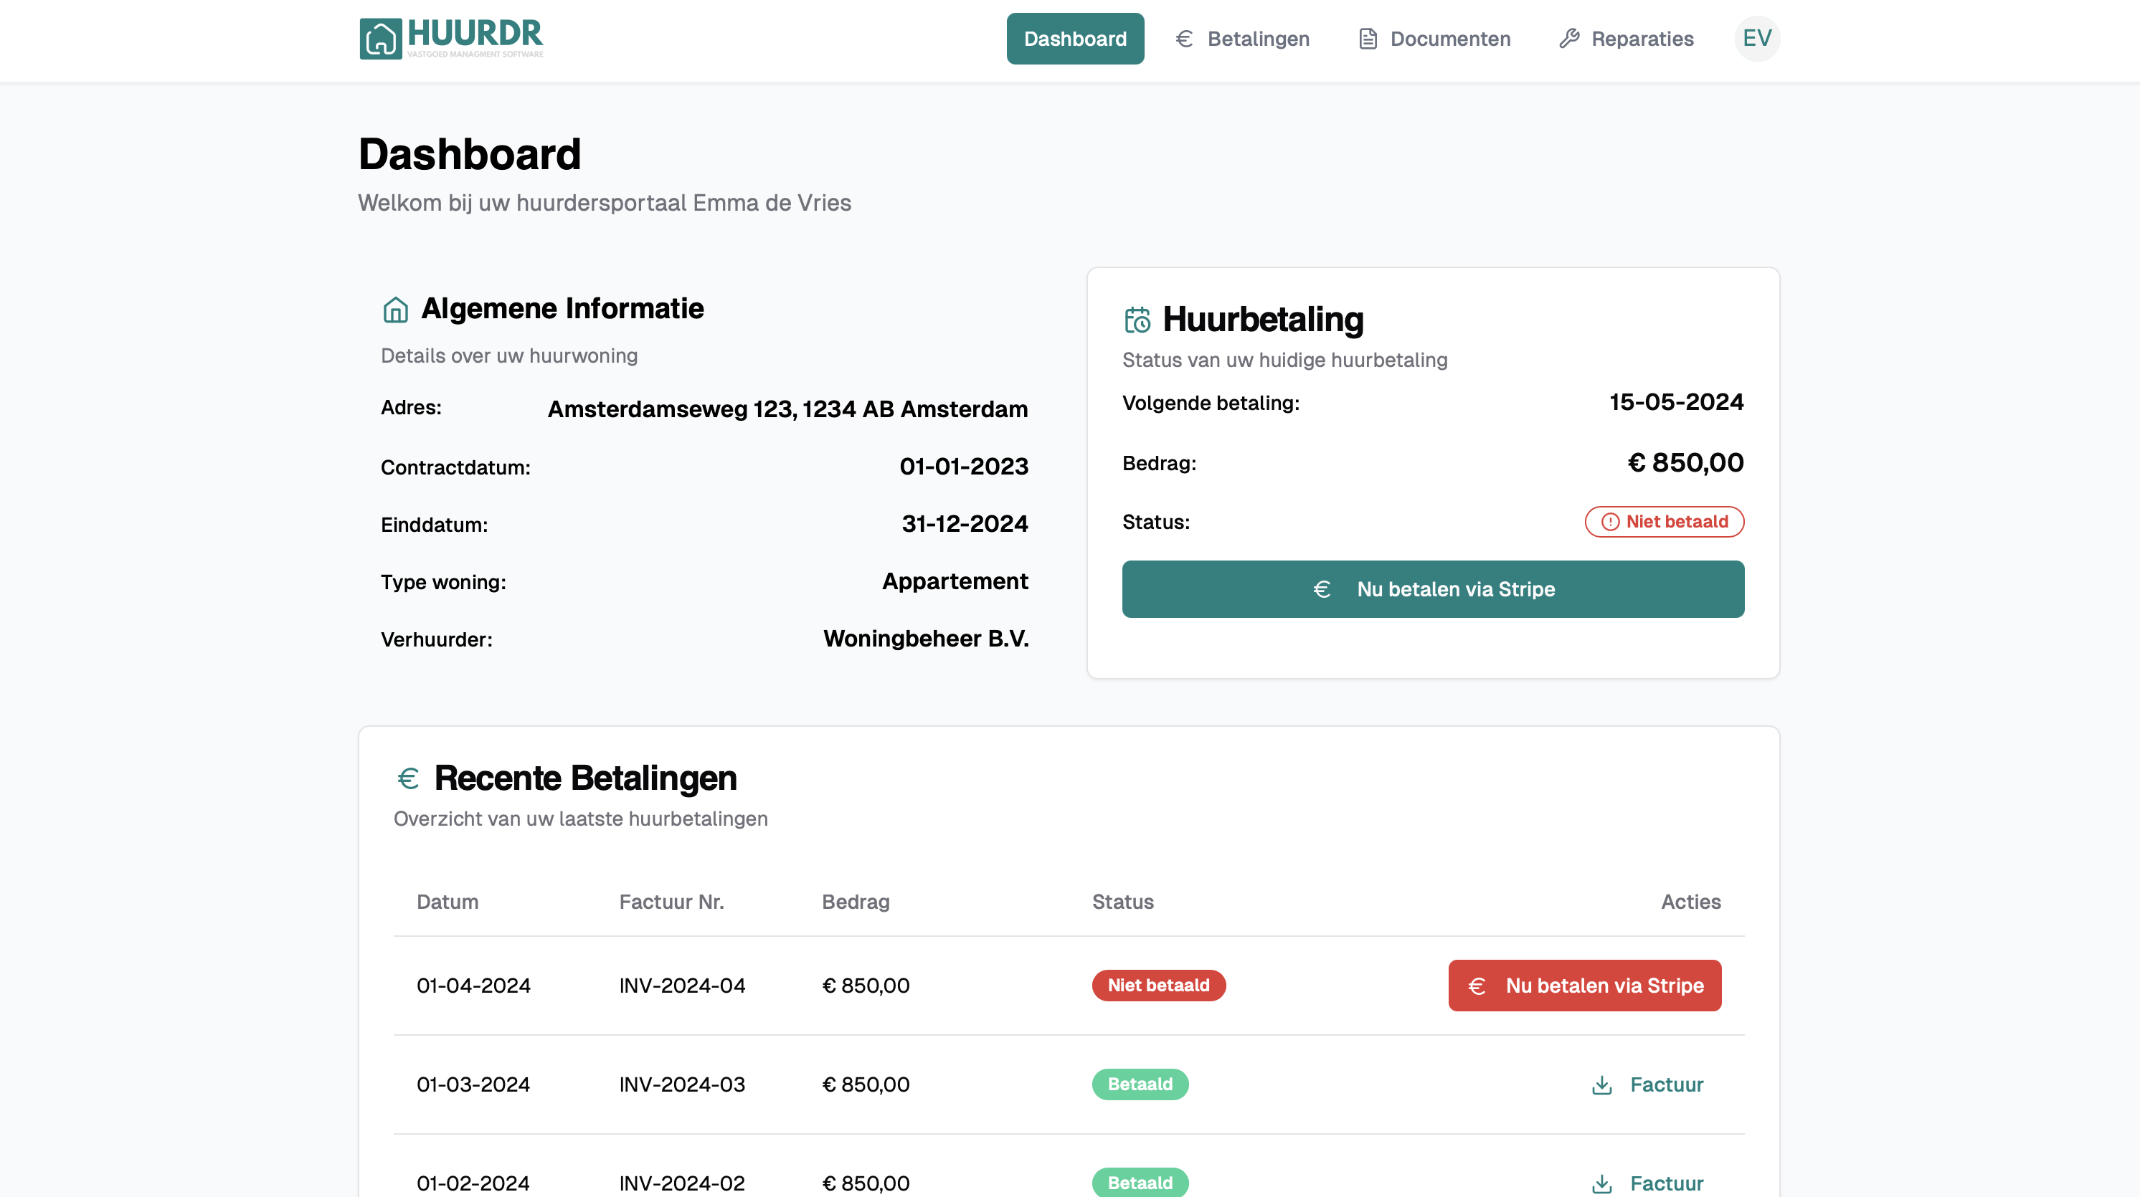Click the next payment date 15-05-2024
Screen dimensions: 2140x1197
tap(1677, 402)
